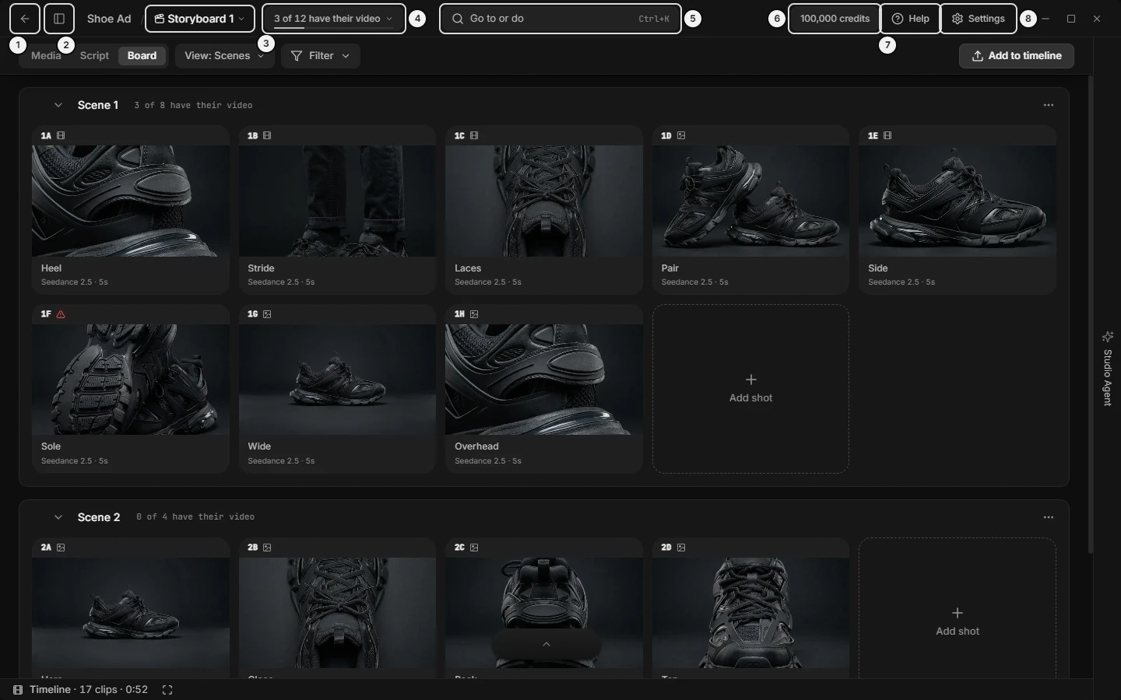This screenshot has width=1121, height=700.
Task: Click the image icon beside shot 2B
Action: (x=267, y=548)
